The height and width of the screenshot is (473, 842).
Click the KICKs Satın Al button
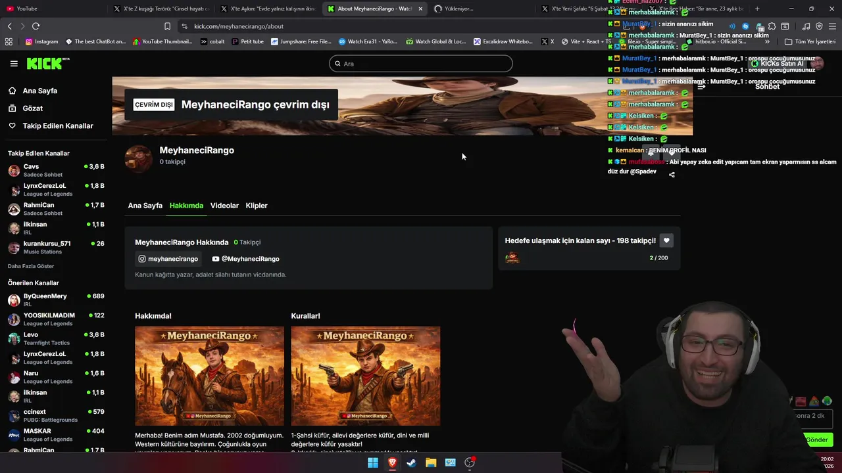(x=778, y=64)
